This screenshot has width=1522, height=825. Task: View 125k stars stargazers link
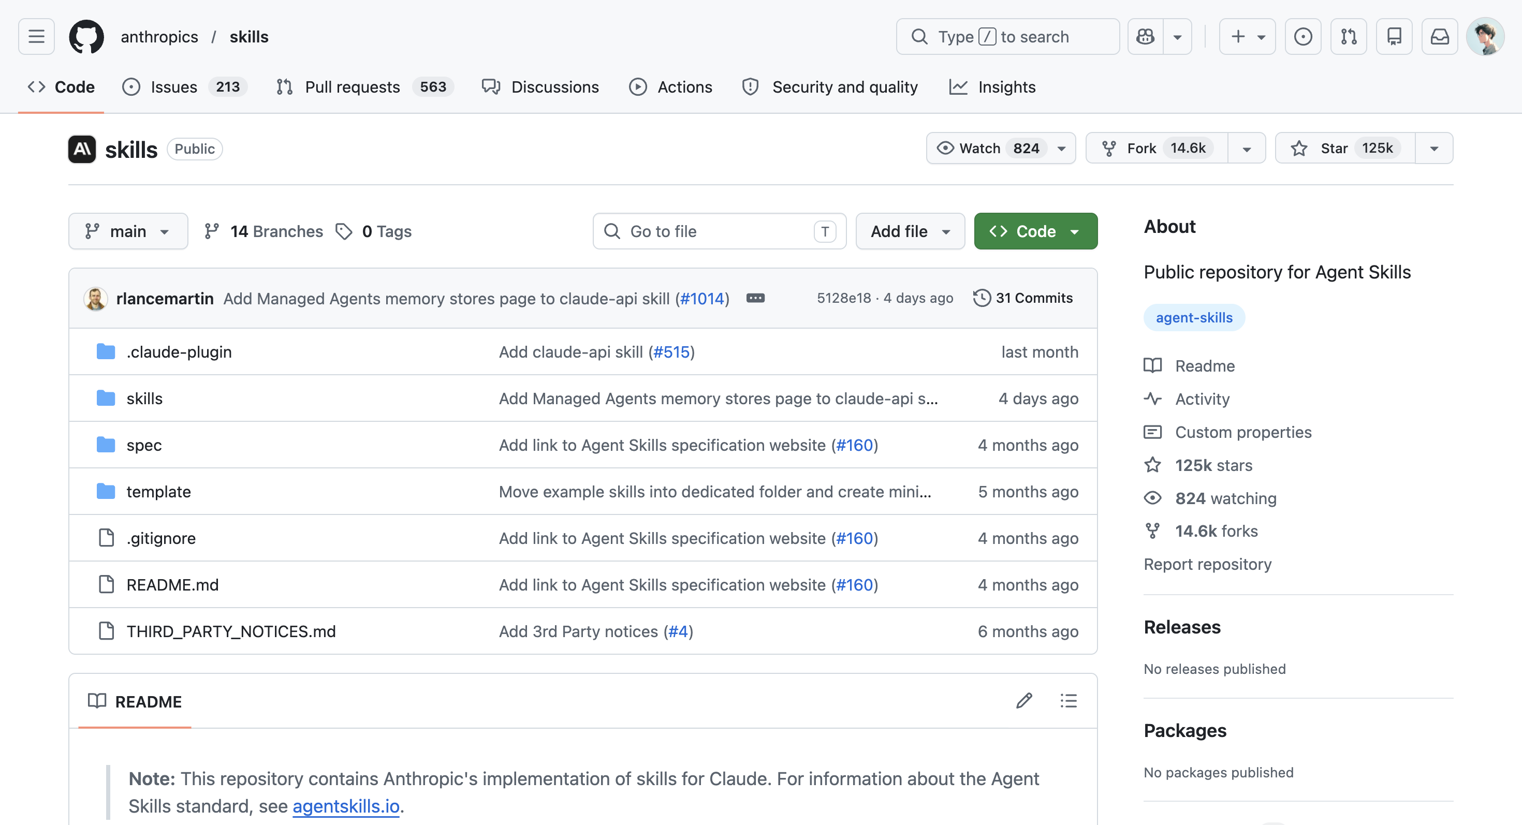point(1197,465)
